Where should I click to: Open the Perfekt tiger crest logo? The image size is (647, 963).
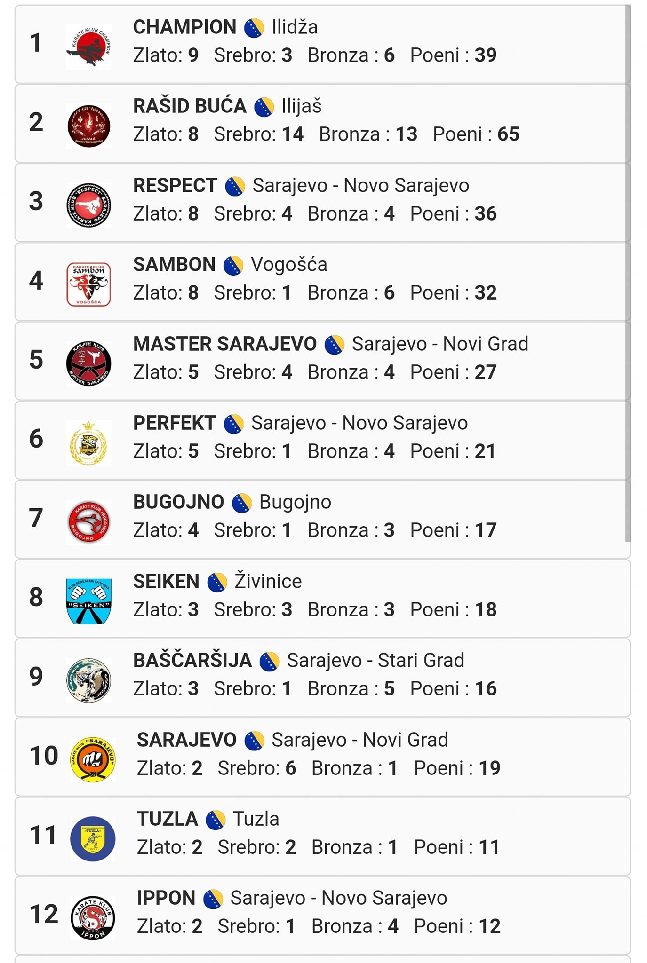coord(88,442)
